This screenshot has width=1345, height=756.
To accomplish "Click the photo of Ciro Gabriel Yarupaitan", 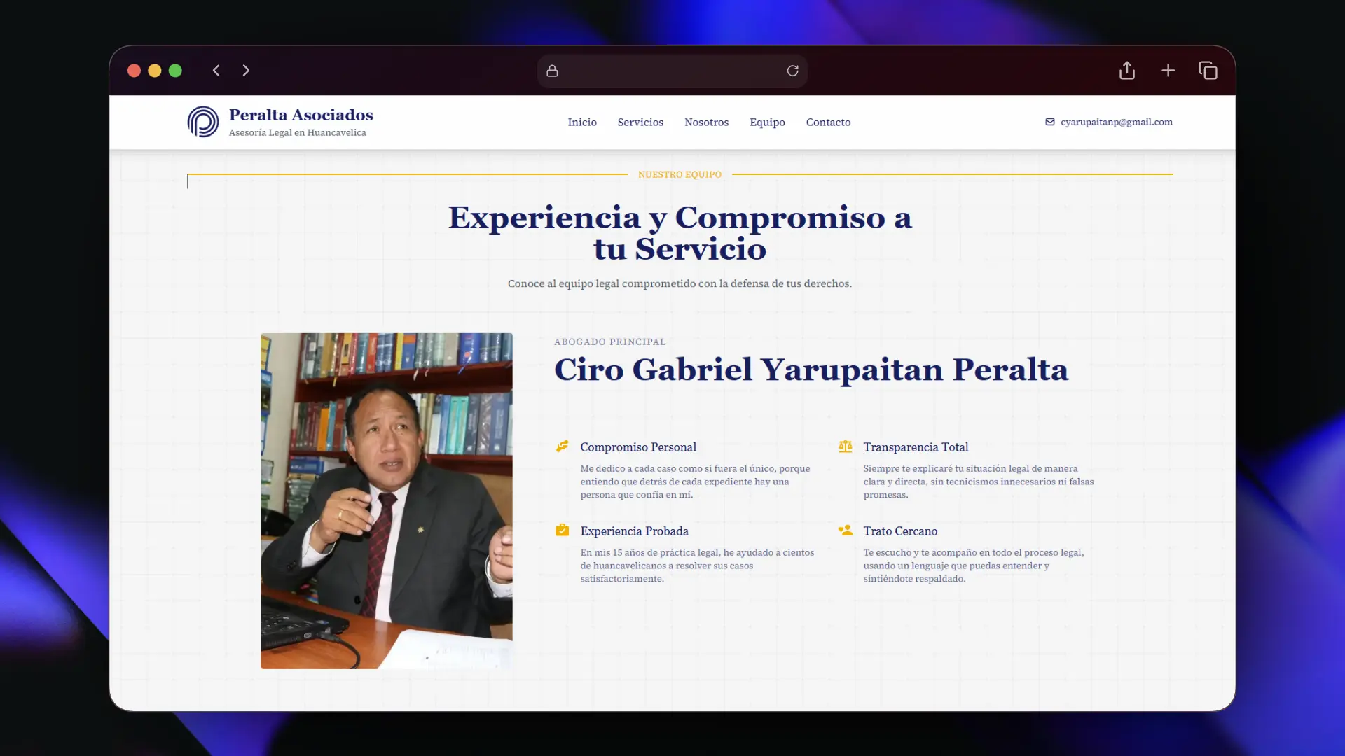I will [x=386, y=500].
